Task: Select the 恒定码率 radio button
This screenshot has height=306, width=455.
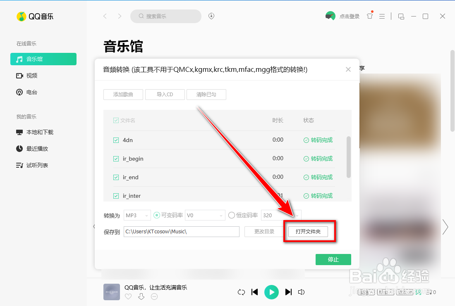Action: pos(232,215)
